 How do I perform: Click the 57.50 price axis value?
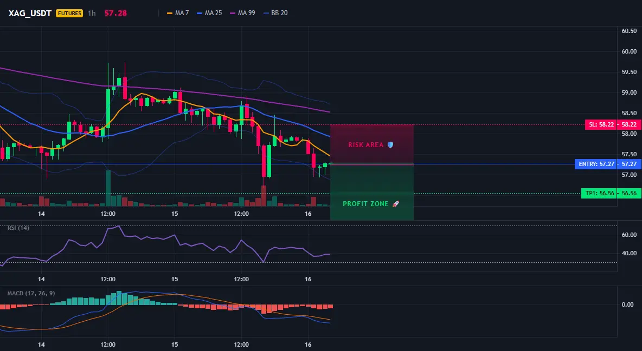click(629, 155)
